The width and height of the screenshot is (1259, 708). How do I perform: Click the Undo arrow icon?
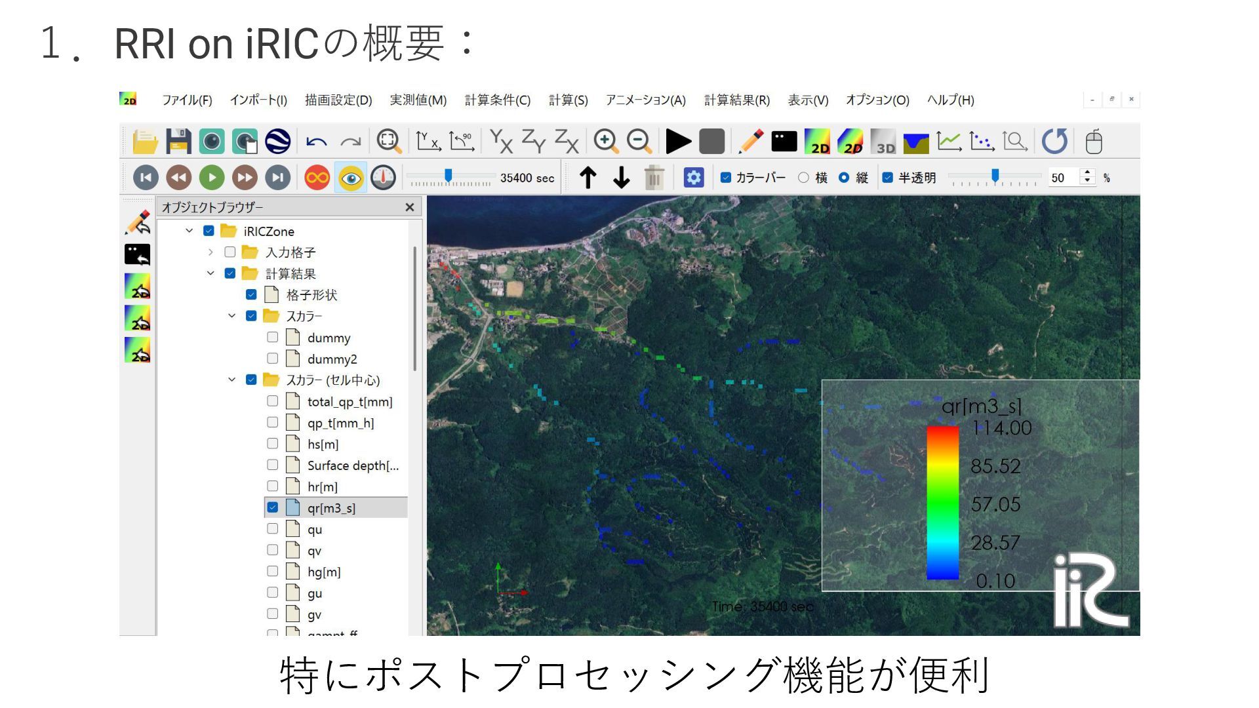pos(317,142)
